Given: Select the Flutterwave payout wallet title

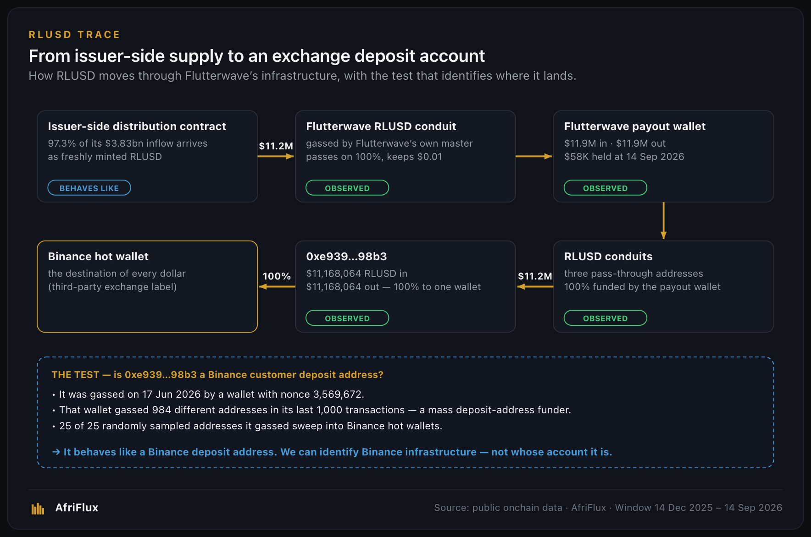Looking at the screenshot, I should pyautogui.click(x=635, y=126).
